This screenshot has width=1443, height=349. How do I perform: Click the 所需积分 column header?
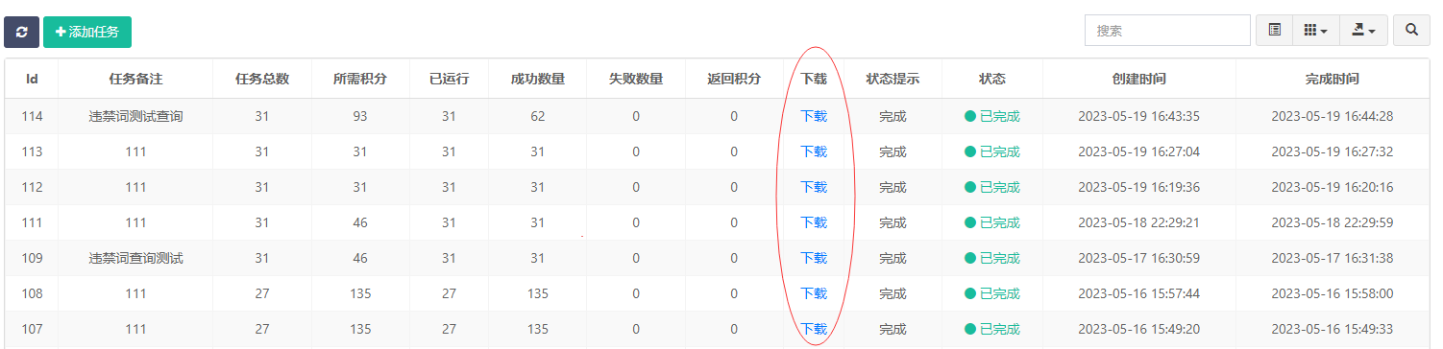tap(360, 79)
